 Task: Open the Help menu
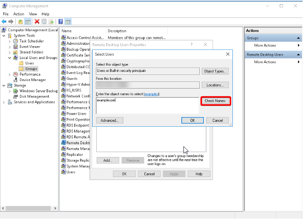[x=45, y=14]
